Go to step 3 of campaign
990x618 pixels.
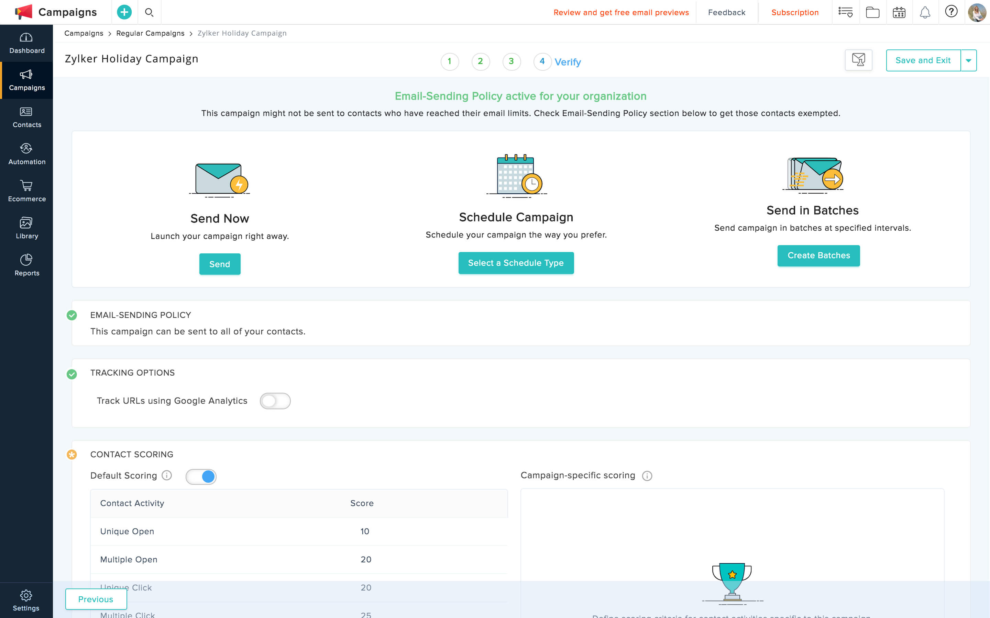click(x=511, y=61)
